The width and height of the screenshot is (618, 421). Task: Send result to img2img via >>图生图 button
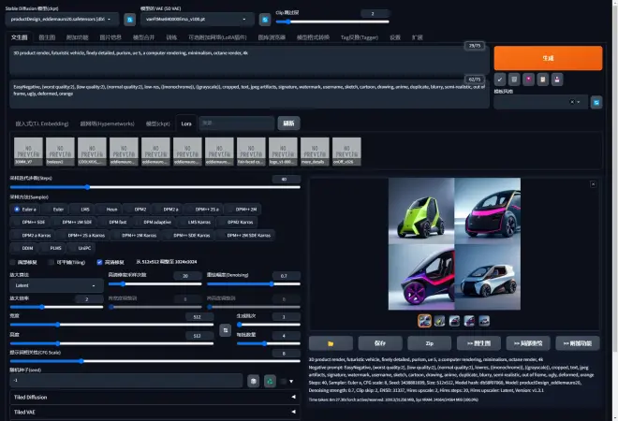tap(478, 343)
